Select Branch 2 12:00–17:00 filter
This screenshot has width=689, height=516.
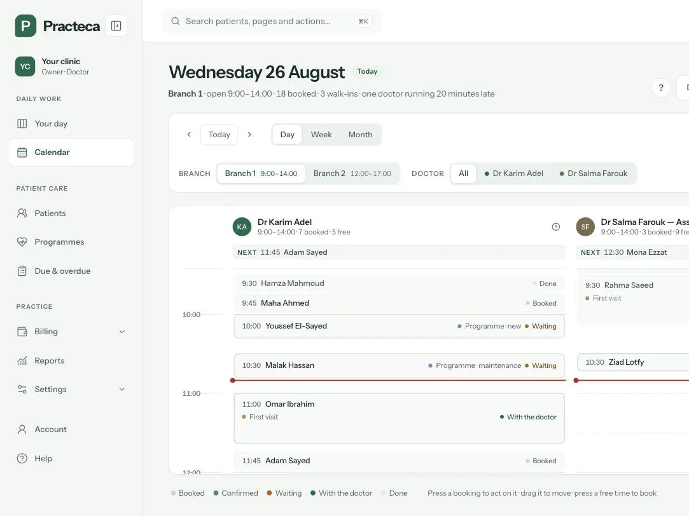pyautogui.click(x=352, y=173)
